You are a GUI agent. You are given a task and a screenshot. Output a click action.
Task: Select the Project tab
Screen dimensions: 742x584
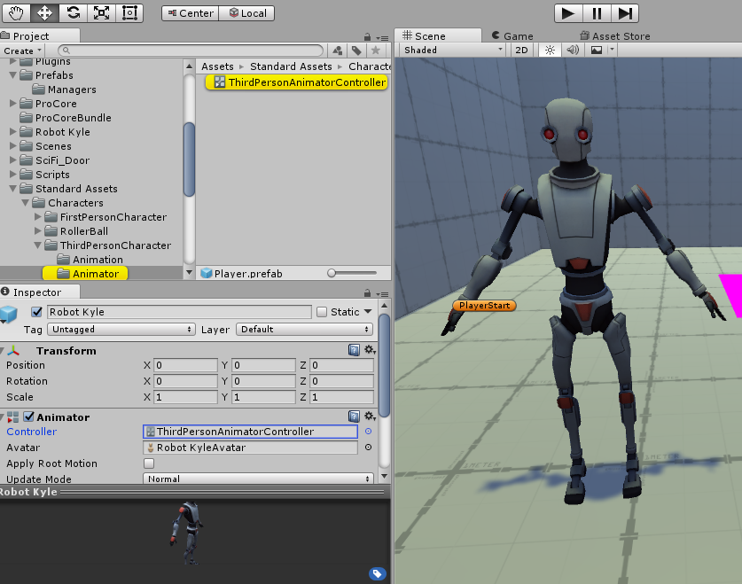40,36
